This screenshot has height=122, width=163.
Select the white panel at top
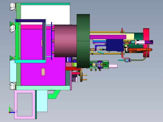click(x=45, y=15)
